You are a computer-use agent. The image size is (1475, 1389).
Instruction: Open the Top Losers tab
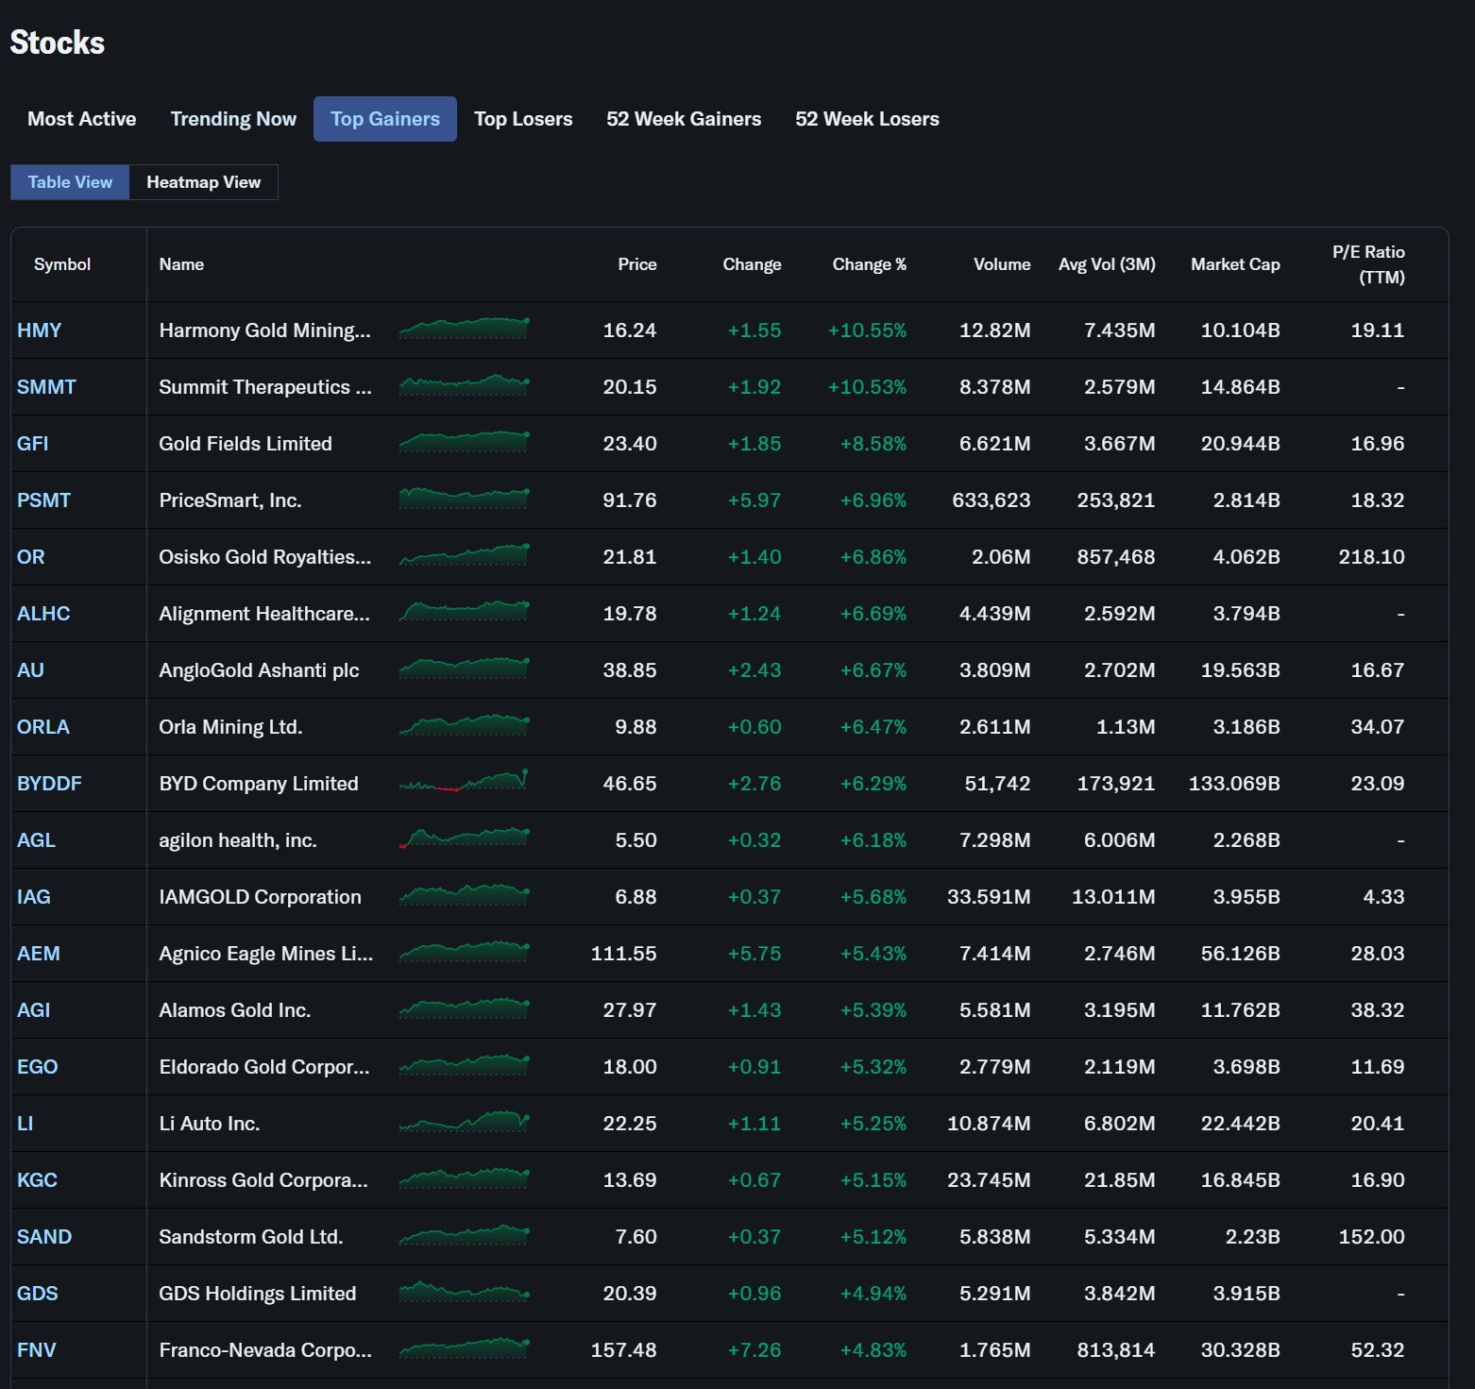(523, 119)
